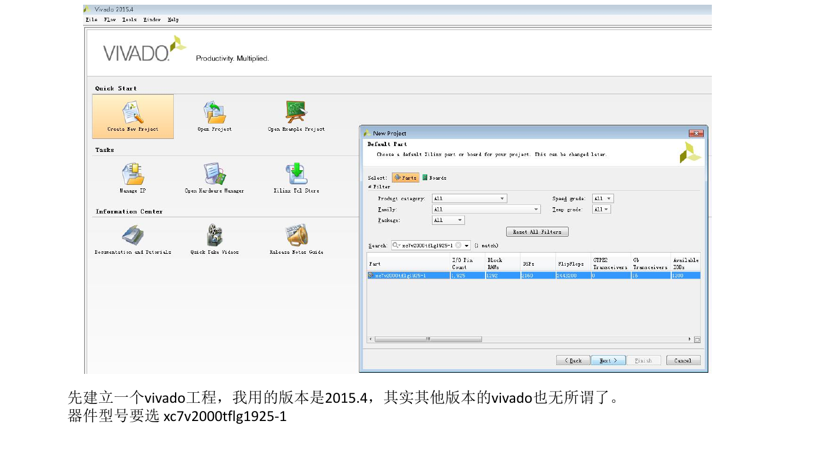
Task: Click the 1292 Block RAMs cell
Action: pyautogui.click(x=503, y=275)
